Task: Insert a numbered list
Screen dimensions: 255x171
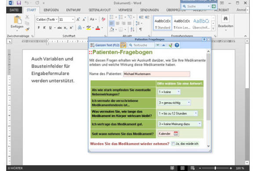Action: (121, 17)
